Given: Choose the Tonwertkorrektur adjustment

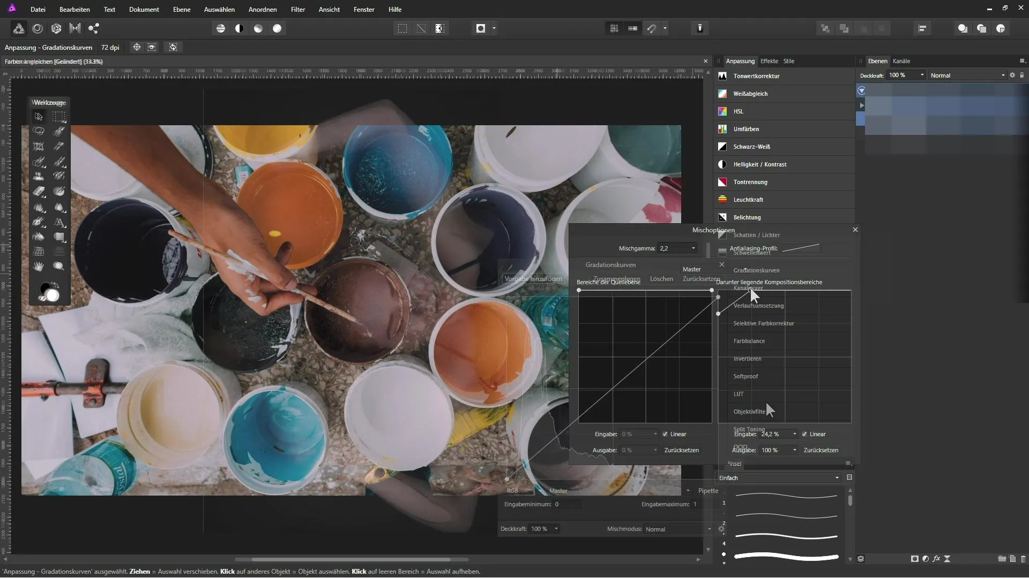Looking at the screenshot, I should point(785,76).
